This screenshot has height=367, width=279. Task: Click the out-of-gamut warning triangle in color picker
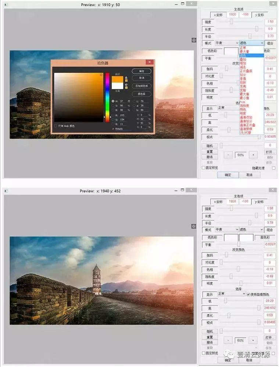coord(126,78)
